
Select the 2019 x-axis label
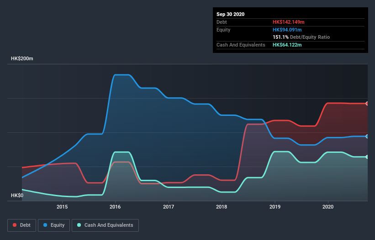pos(275,207)
